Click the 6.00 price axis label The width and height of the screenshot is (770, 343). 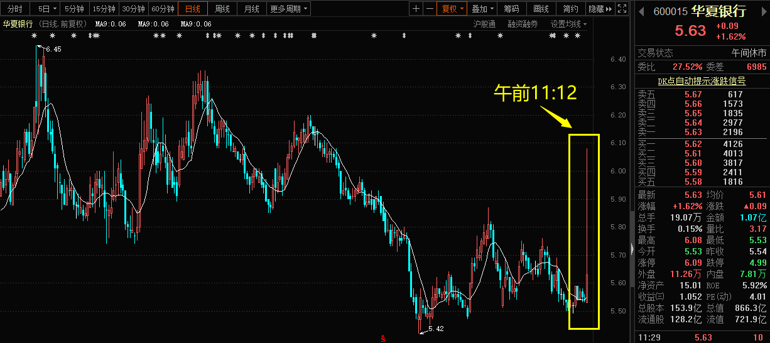617,171
